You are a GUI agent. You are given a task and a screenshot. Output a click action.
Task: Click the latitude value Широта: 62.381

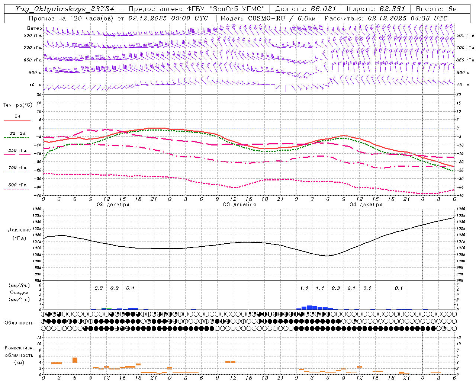point(376,9)
